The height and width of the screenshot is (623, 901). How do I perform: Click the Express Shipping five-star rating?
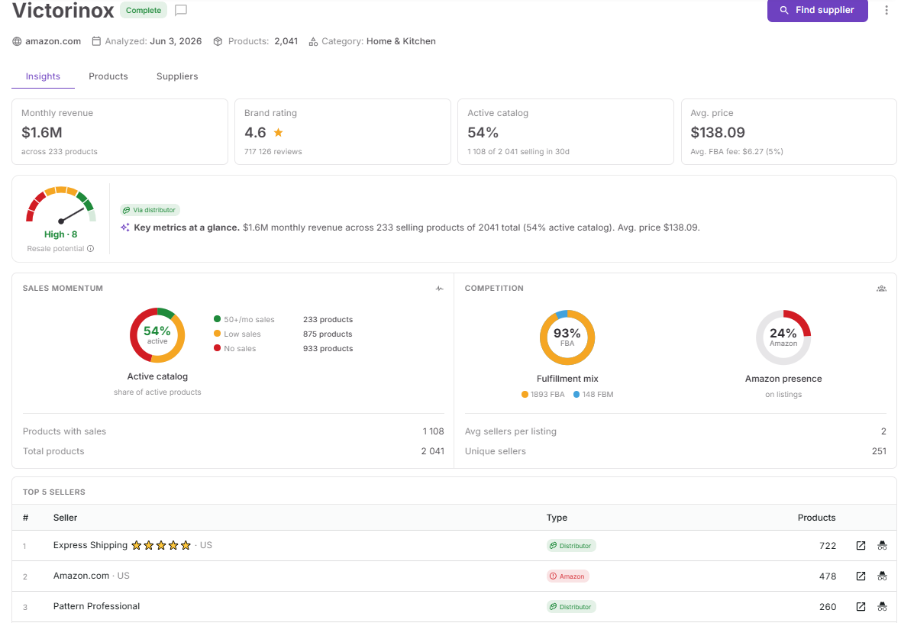161,545
